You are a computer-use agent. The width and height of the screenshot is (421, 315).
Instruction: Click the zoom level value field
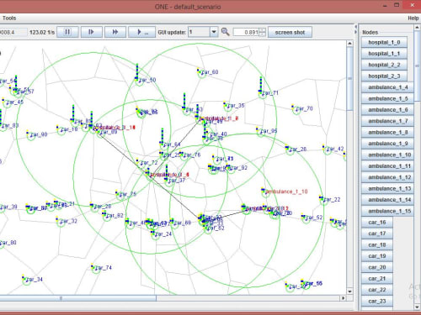coord(246,32)
